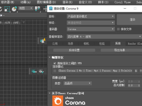
Task: Open the view reference coordinate dropdown
Action: pyautogui.click(x=26, y=8)
